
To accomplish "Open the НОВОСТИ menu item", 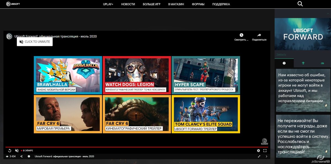I will pyautogui.click(x=128, y=4).
